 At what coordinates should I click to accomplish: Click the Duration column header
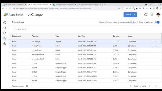tap(116, 36)
